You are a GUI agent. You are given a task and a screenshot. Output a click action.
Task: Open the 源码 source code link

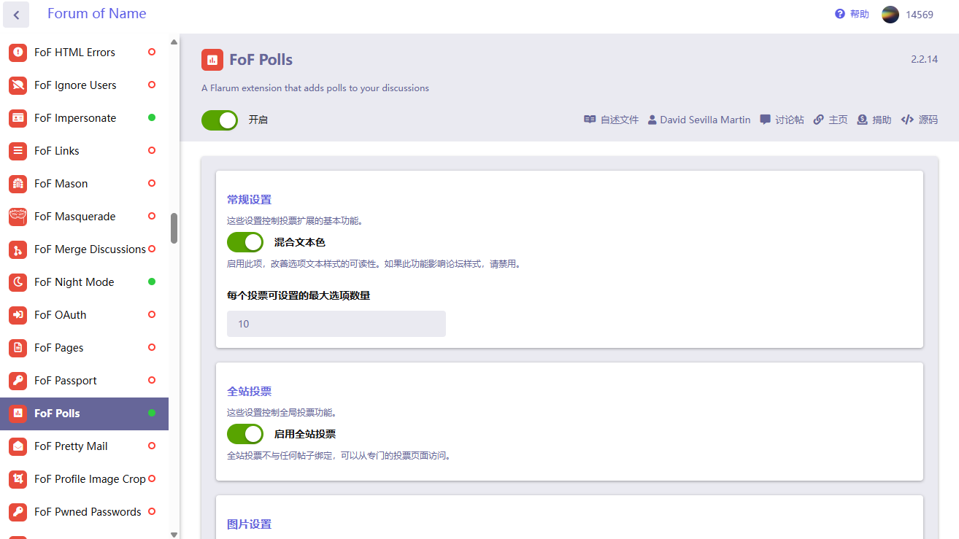coord(920,120)
